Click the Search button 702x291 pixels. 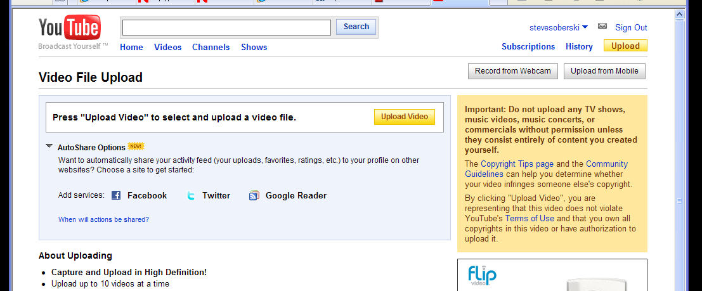356,27
